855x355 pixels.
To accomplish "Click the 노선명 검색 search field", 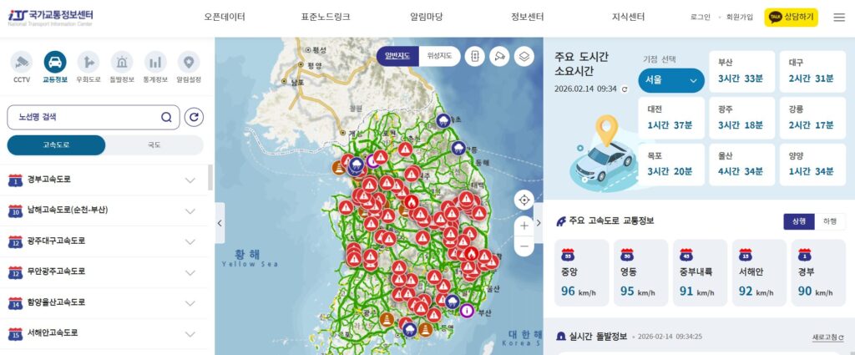I will click(x=94, y=117).
